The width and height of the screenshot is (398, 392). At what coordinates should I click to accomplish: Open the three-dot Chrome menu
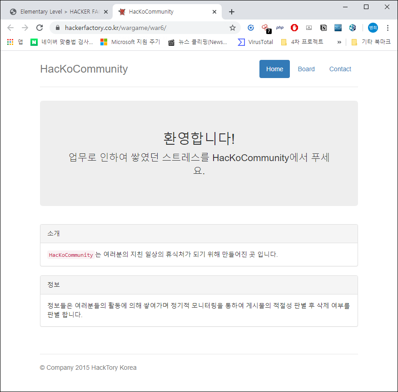tap(388, 28)
